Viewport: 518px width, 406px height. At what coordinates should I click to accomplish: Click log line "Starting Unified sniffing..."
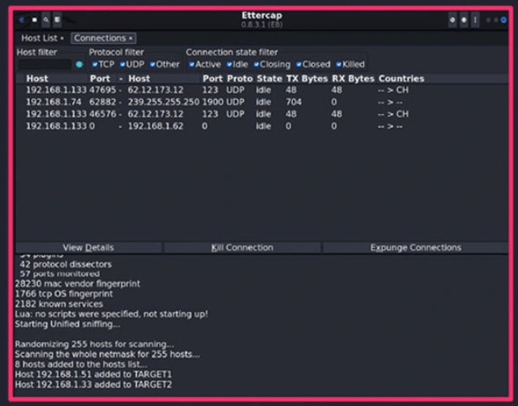[68, 324]
